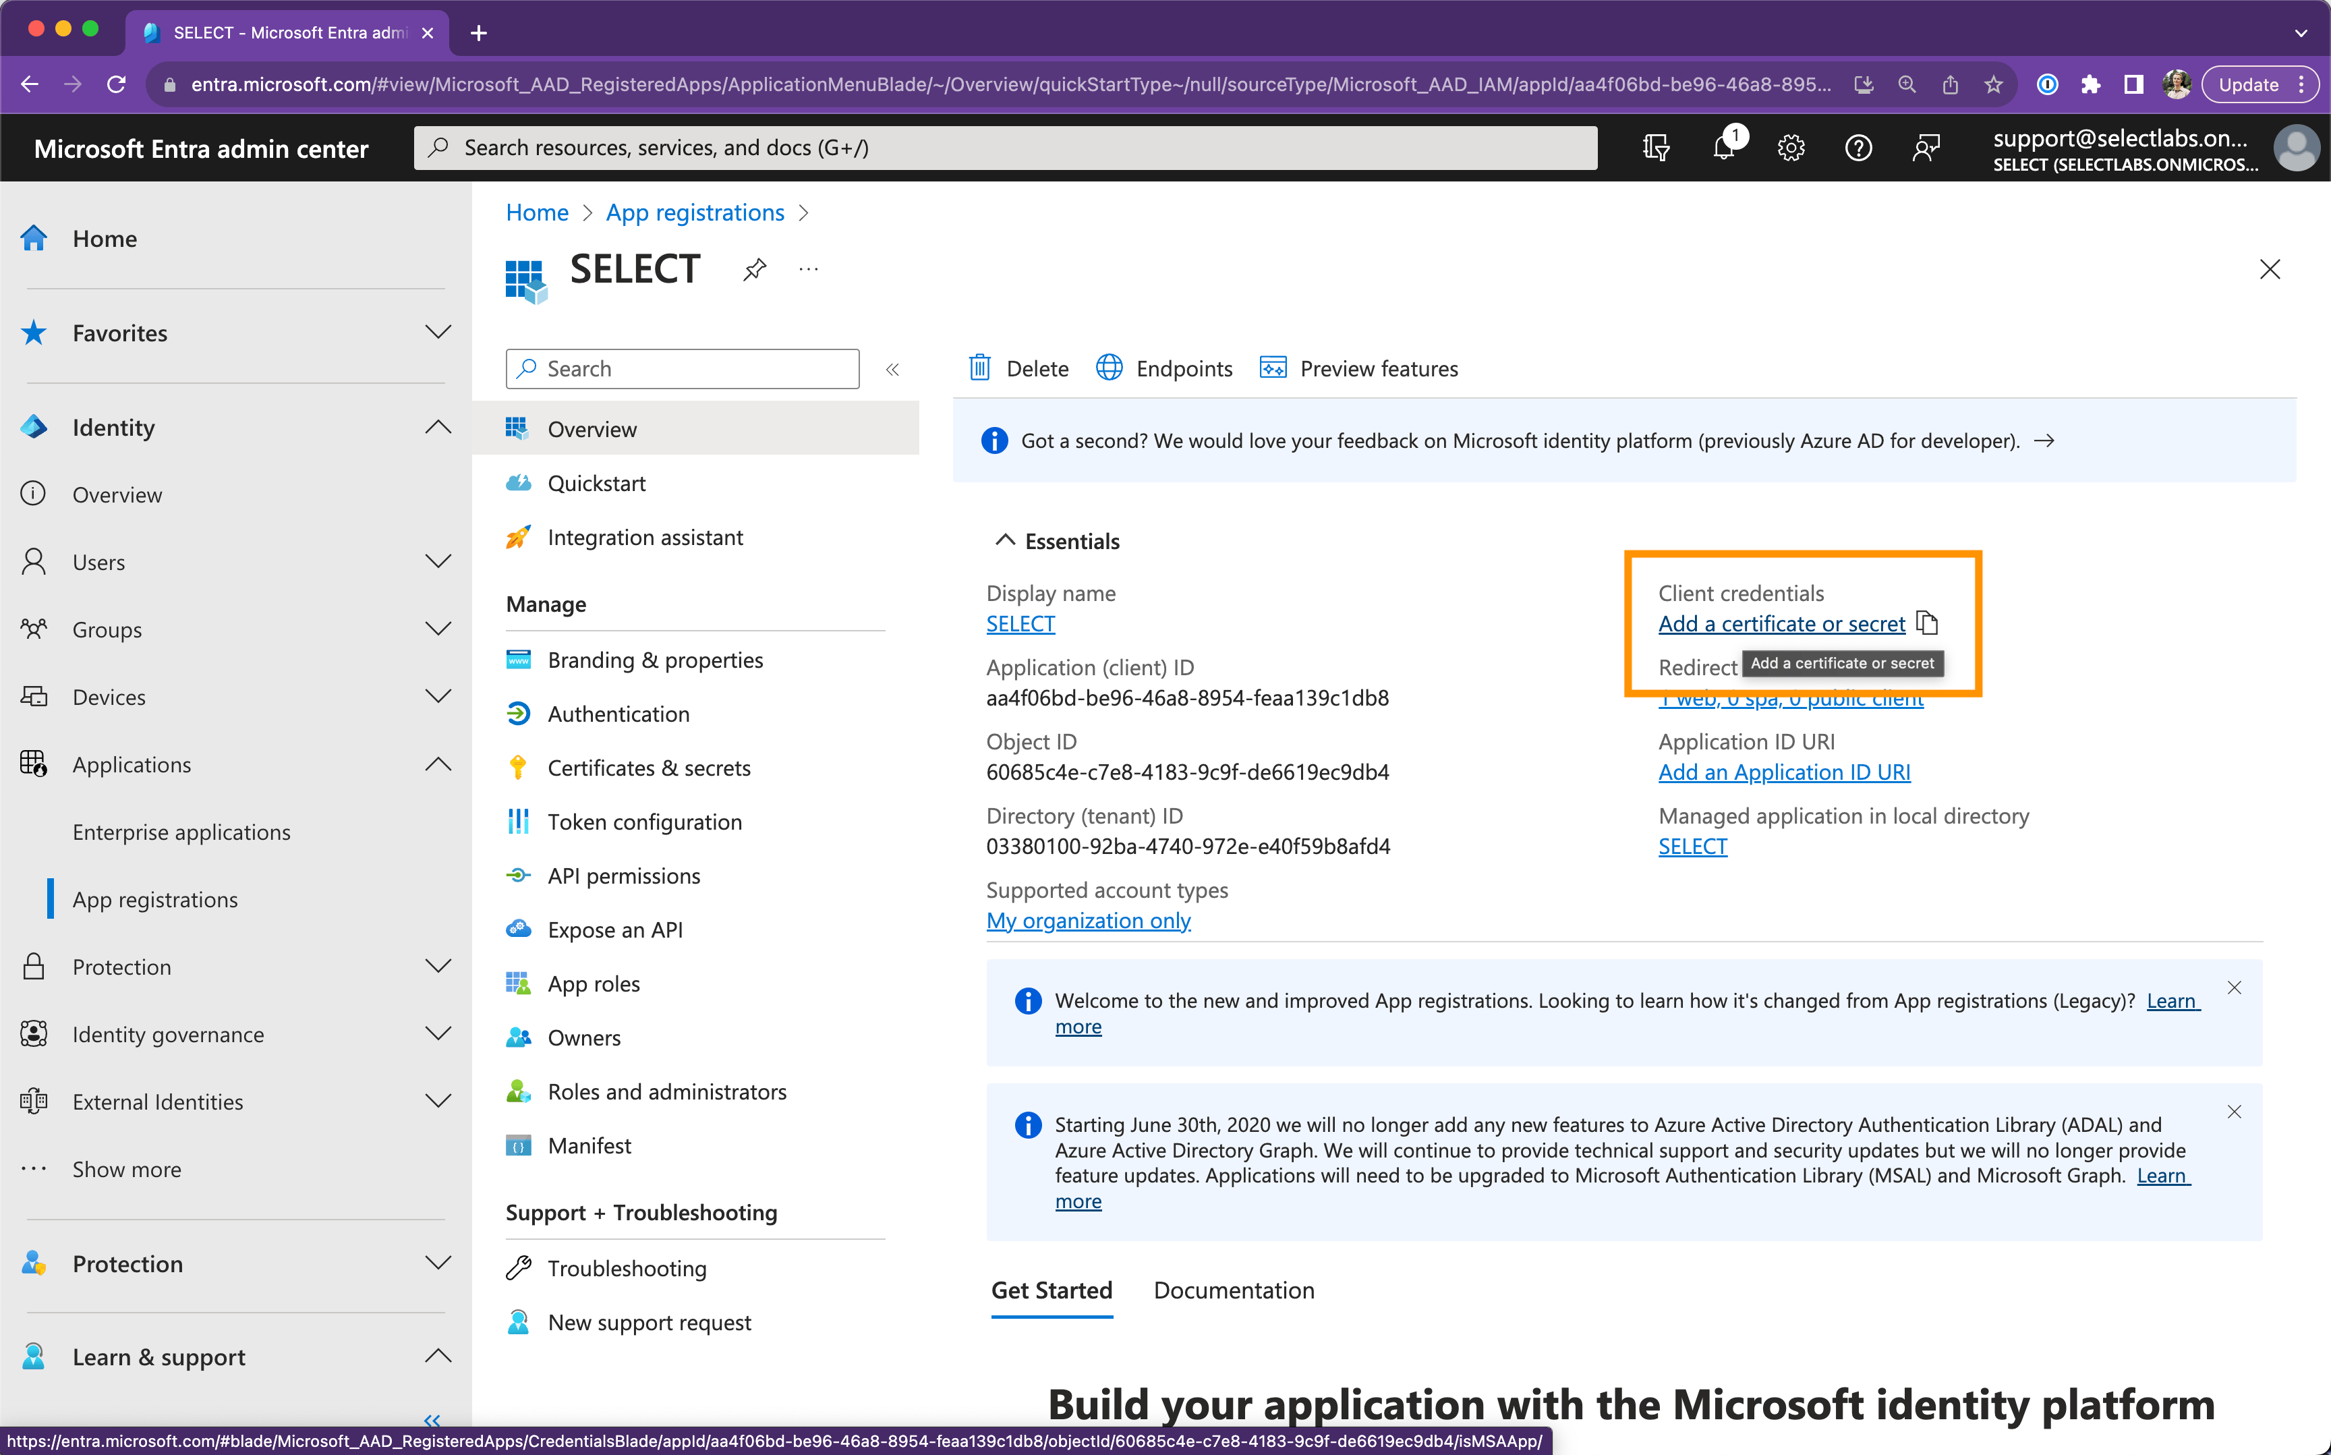Open the SELECT display name link
The image size is (2331, 1455).
[x=1020, y=623]
